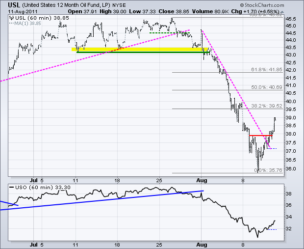Click the 34 axis label in the USO panel
Screen dimensions: 304x249
(x=288, y=217)
